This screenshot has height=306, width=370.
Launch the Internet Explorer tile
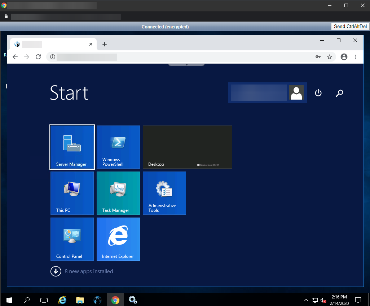point(118,239)
